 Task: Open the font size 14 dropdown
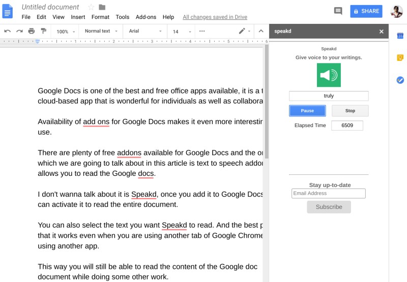tap(182, 32)
